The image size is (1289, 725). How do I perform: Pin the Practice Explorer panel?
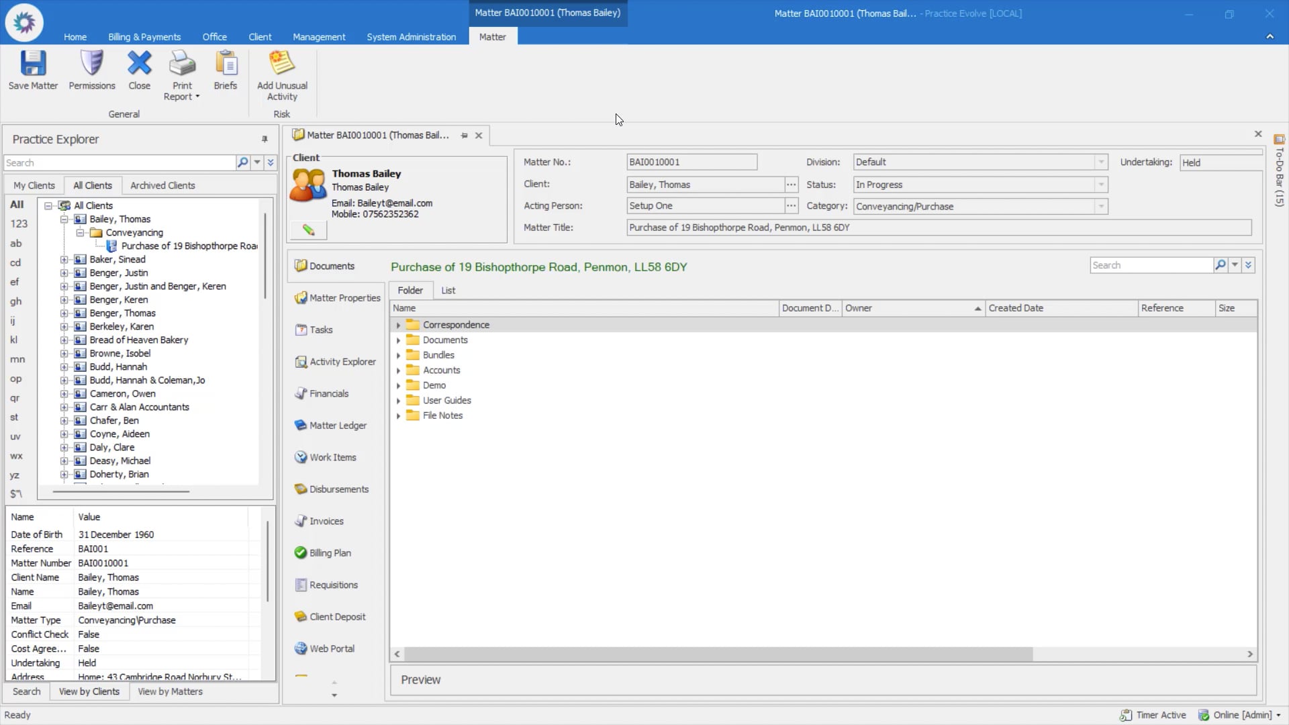pyautogui.click(x=265, y=139)
